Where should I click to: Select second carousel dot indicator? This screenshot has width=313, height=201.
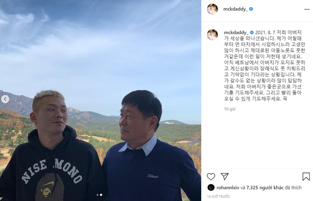101,195
